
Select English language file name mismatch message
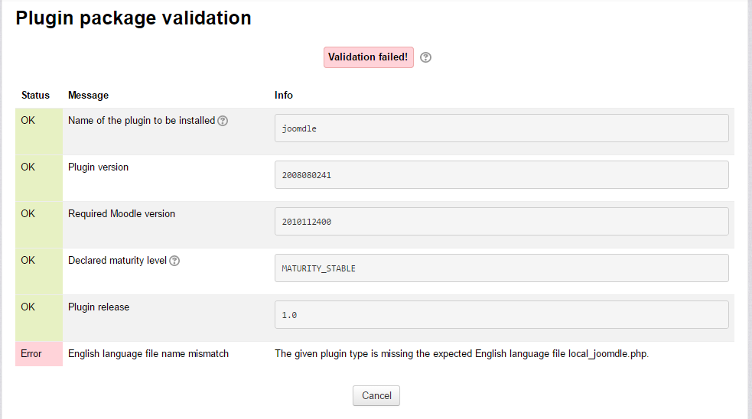148,354
